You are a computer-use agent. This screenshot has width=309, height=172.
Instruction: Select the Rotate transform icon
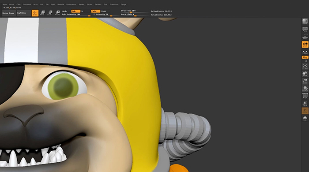(57, 13)
